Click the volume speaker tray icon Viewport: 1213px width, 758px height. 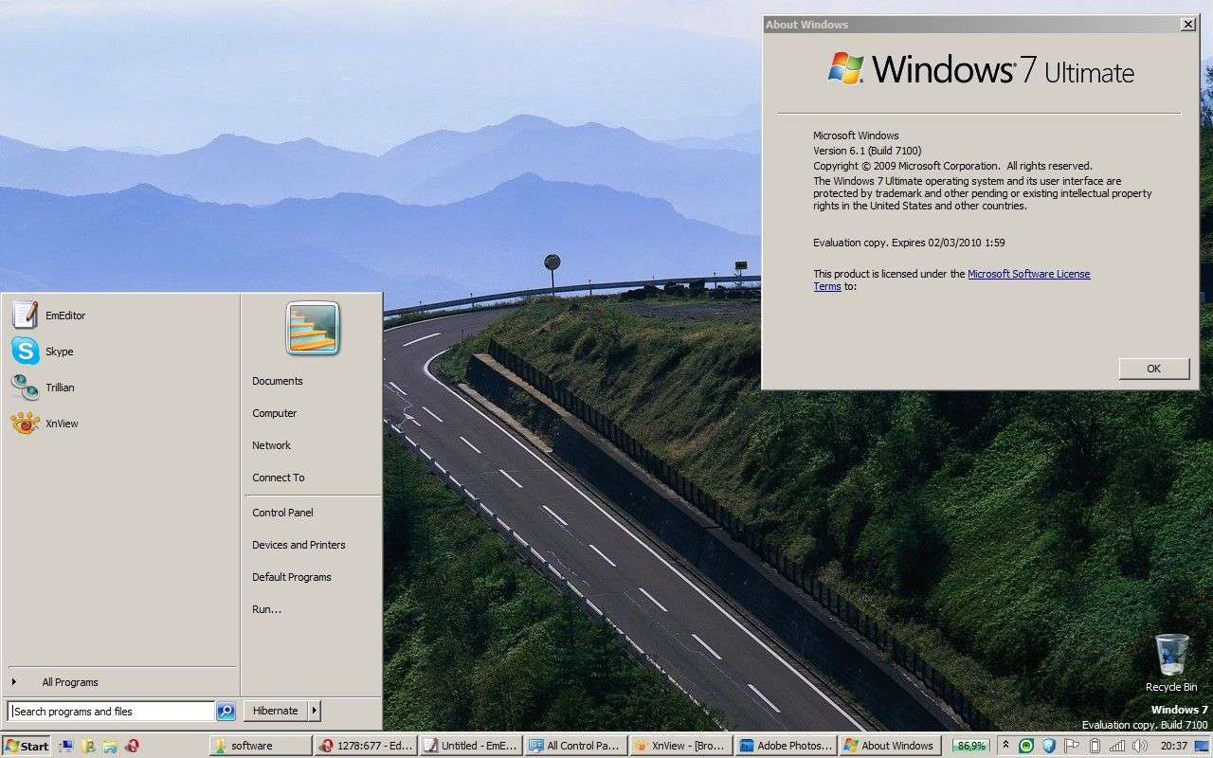pos(1140,746)
